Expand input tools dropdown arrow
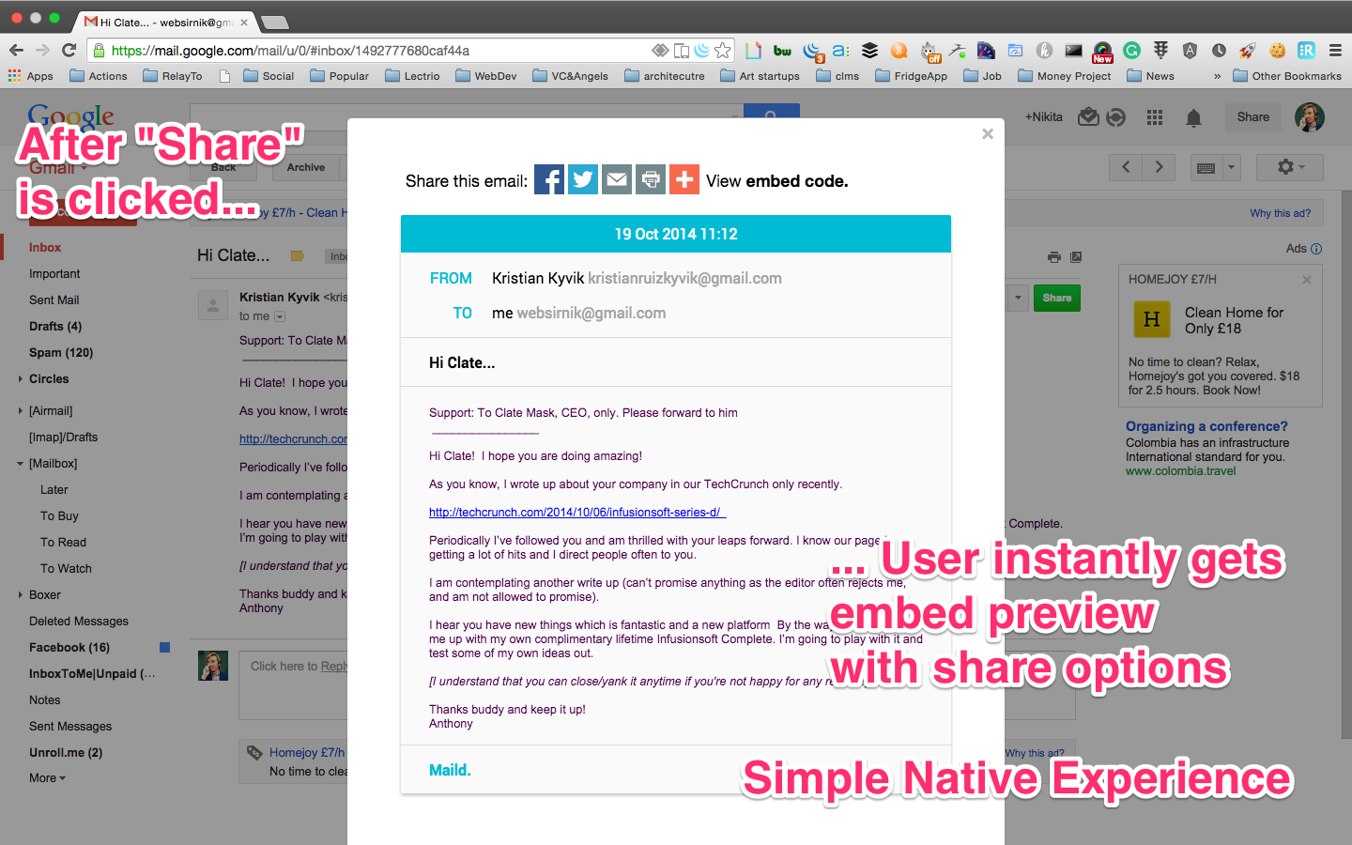 pyautogui.click(x=1232, y=167)
